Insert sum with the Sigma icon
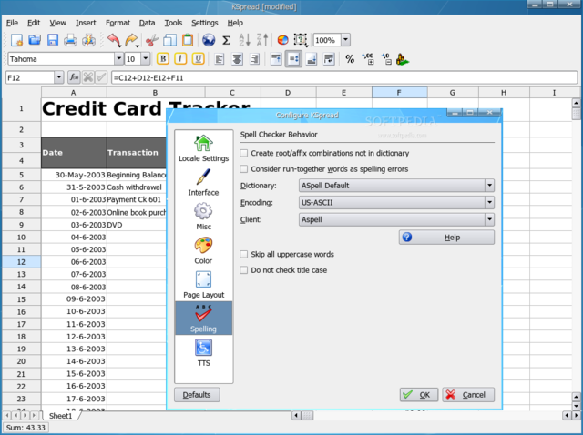Image resolution: width=583 pixels, height=435 pixels. [x=226, y=40]
